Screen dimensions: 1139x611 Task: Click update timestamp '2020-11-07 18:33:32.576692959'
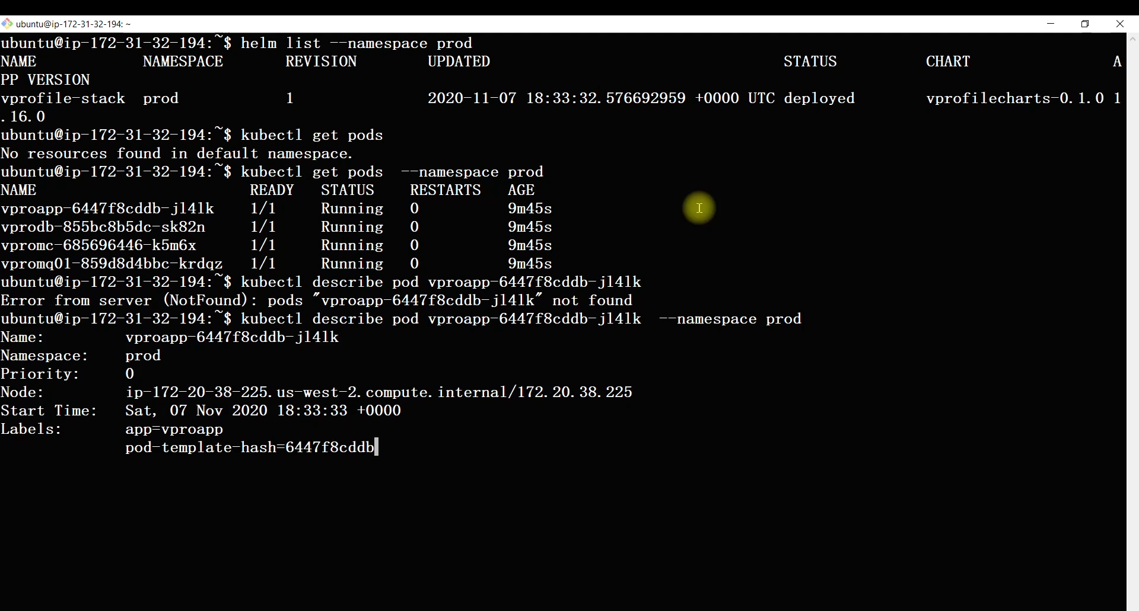coord(556,98)
